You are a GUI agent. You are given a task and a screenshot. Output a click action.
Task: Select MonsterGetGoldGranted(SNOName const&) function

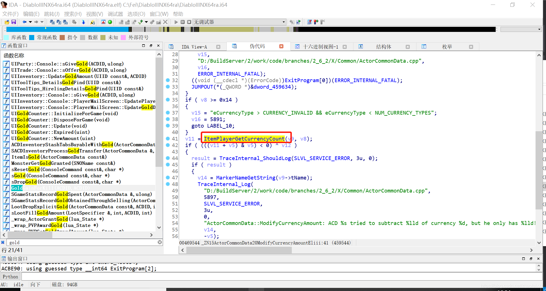(63, 163)
